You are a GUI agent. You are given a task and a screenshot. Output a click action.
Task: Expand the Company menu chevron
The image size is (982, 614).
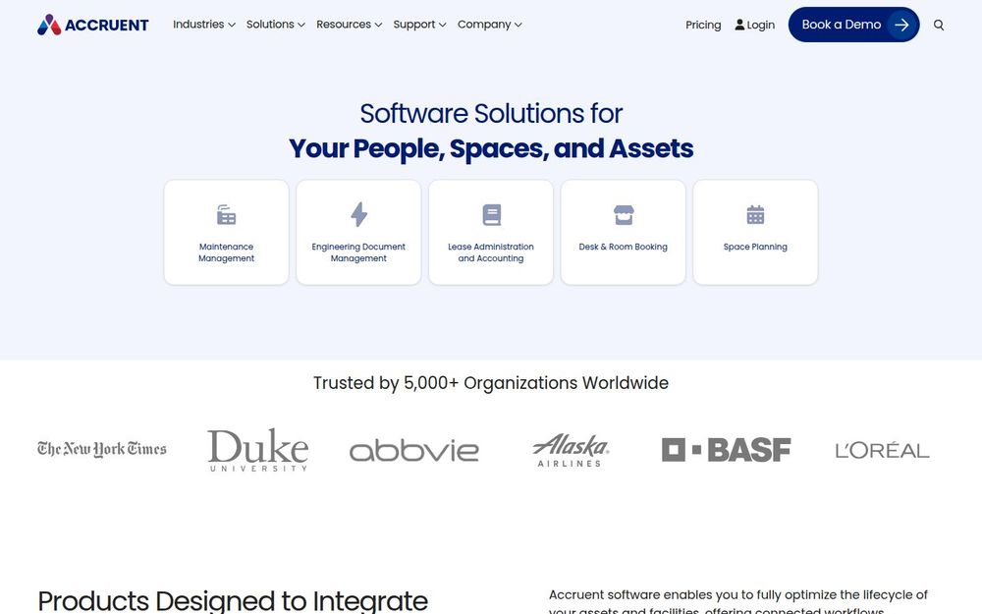[518, 26]
